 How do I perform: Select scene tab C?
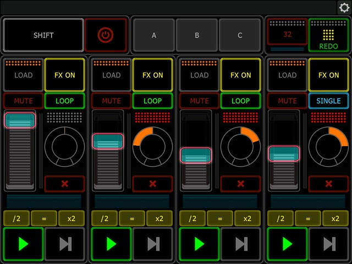(240, 35)
